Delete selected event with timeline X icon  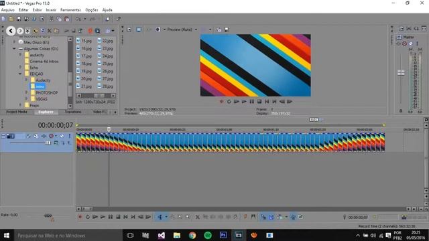[198, 217]
